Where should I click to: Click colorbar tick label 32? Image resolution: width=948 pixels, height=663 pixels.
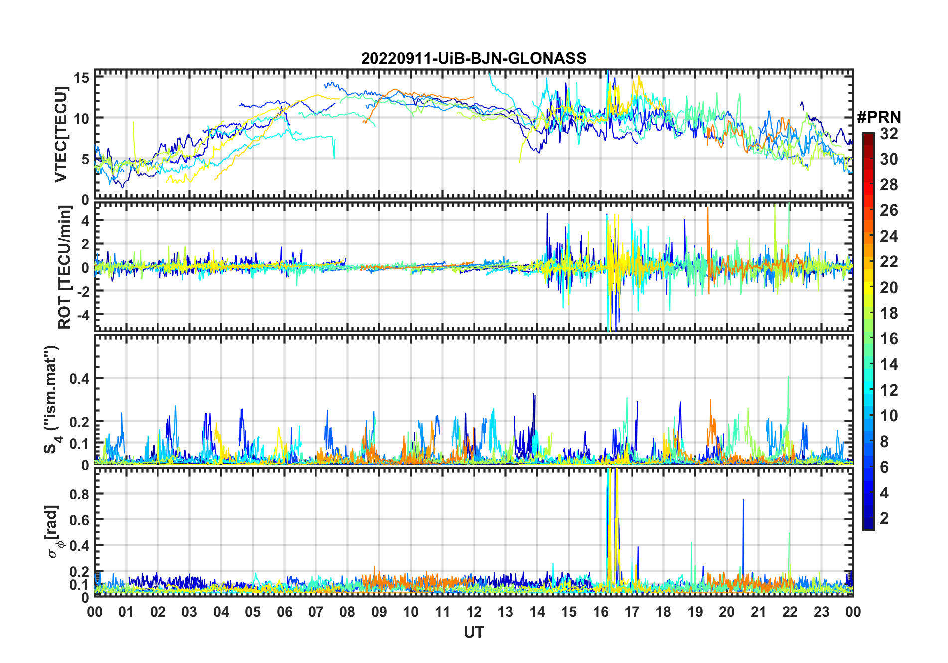coord(889,134)
